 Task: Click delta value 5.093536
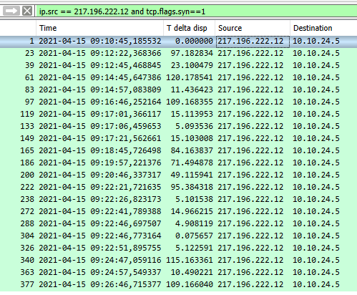click(x=194, y=126)
